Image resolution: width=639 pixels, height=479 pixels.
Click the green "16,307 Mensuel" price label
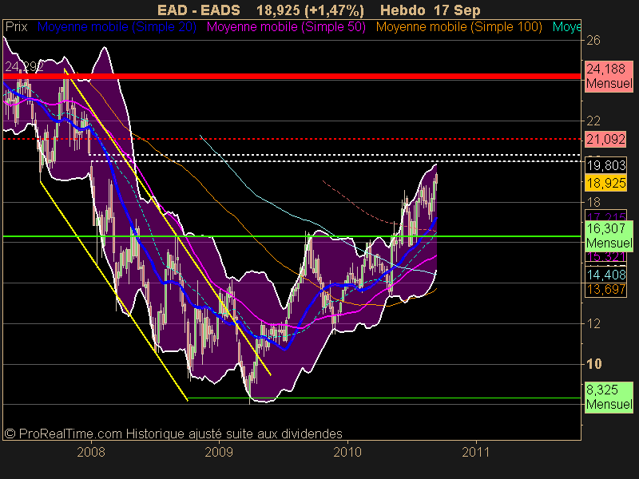[x=609, y=236]
